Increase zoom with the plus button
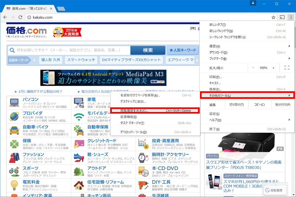Image resolution: width=296 pixels, height=197 pixels. coord(273,68)
